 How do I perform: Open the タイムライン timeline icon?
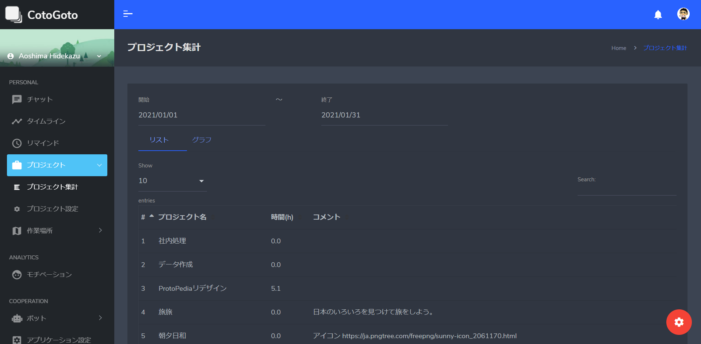click(17, 121)
